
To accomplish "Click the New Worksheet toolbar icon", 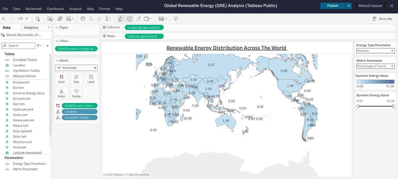I will tap(50, 19).
